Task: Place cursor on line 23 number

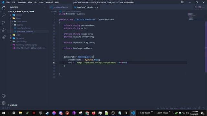Action: [x=54, y=63]
